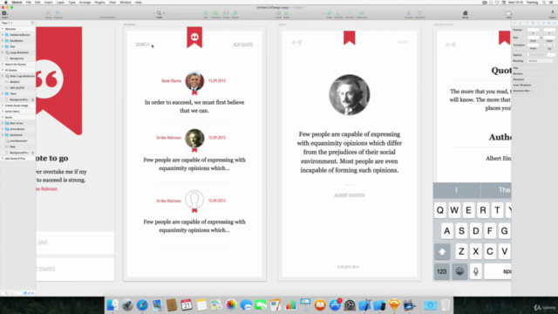
Task: Open Safari from the Dock
Action: click(142, 305)
